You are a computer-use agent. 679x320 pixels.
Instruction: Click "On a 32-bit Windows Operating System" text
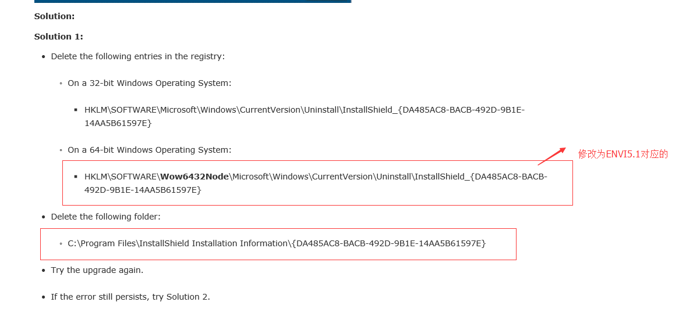(150, 83)
